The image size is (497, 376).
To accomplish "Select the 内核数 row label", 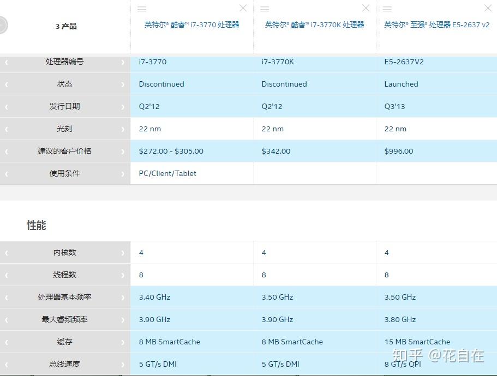I will click(65, 252).
